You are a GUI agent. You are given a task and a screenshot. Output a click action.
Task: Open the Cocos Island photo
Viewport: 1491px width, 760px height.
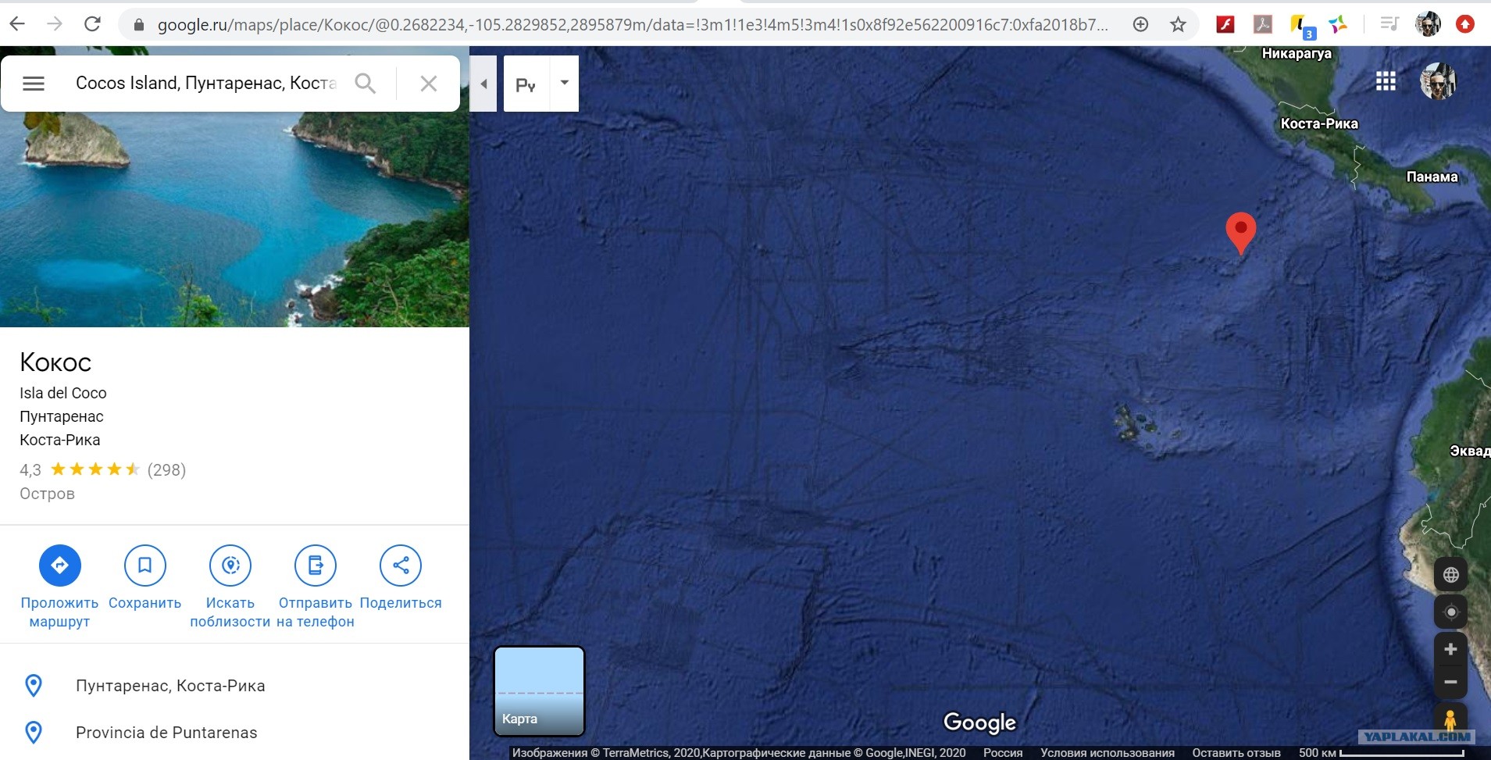click(234, 219)
